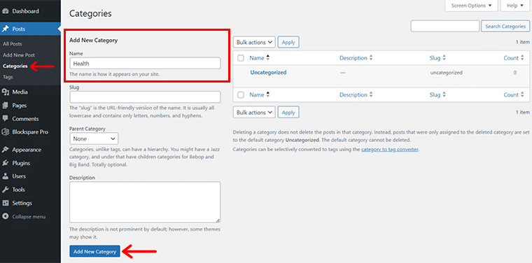Viewport: 532px width, 263px height.
Task: Sort by Description arrows in table header
Action: coord(371,58)
